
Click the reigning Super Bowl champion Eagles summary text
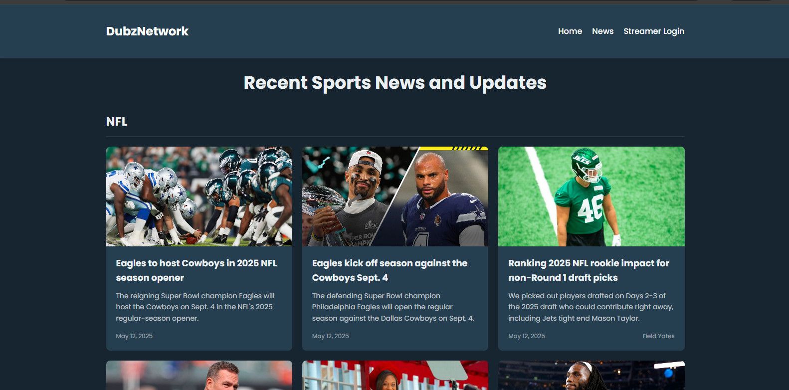[195, 307]
